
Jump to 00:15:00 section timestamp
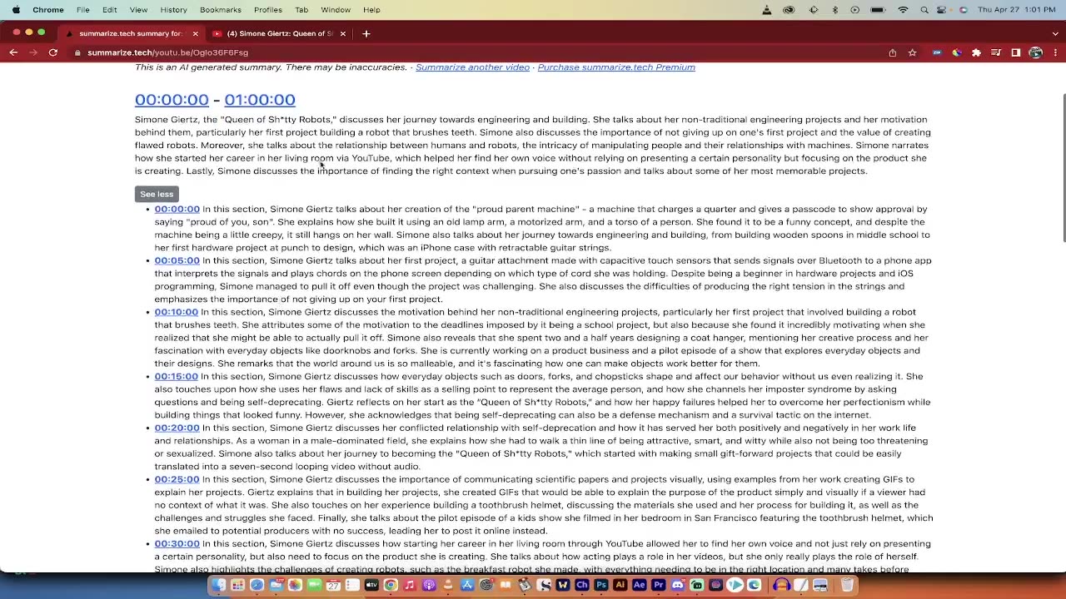click(176, 376)
